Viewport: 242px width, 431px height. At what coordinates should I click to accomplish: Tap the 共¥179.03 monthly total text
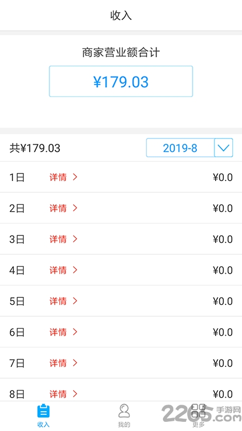(x=35, y=148)
